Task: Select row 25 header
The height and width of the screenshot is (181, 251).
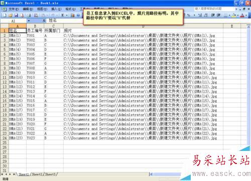Action: (x=5, y=142)
